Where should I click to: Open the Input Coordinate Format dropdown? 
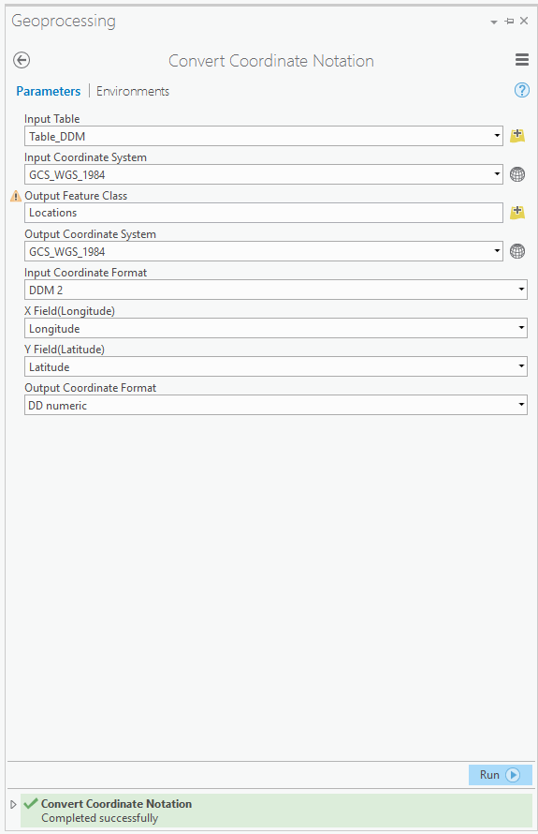tap(521, 290)
